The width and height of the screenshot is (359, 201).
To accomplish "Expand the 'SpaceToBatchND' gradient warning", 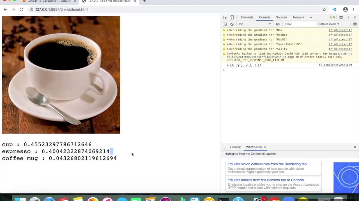I will tap(228, 44).
